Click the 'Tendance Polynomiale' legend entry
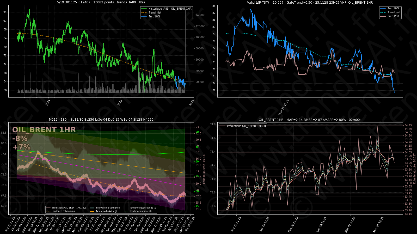Screen dimensions: 417x234 coord(64,211)
